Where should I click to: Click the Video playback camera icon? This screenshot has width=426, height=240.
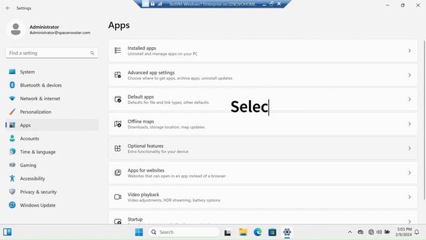coord(118,197)
